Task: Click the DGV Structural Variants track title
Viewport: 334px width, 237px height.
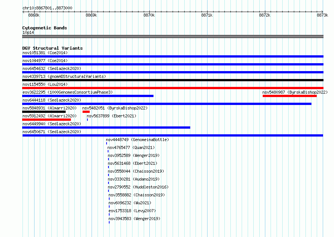Action: pos(53,48)
